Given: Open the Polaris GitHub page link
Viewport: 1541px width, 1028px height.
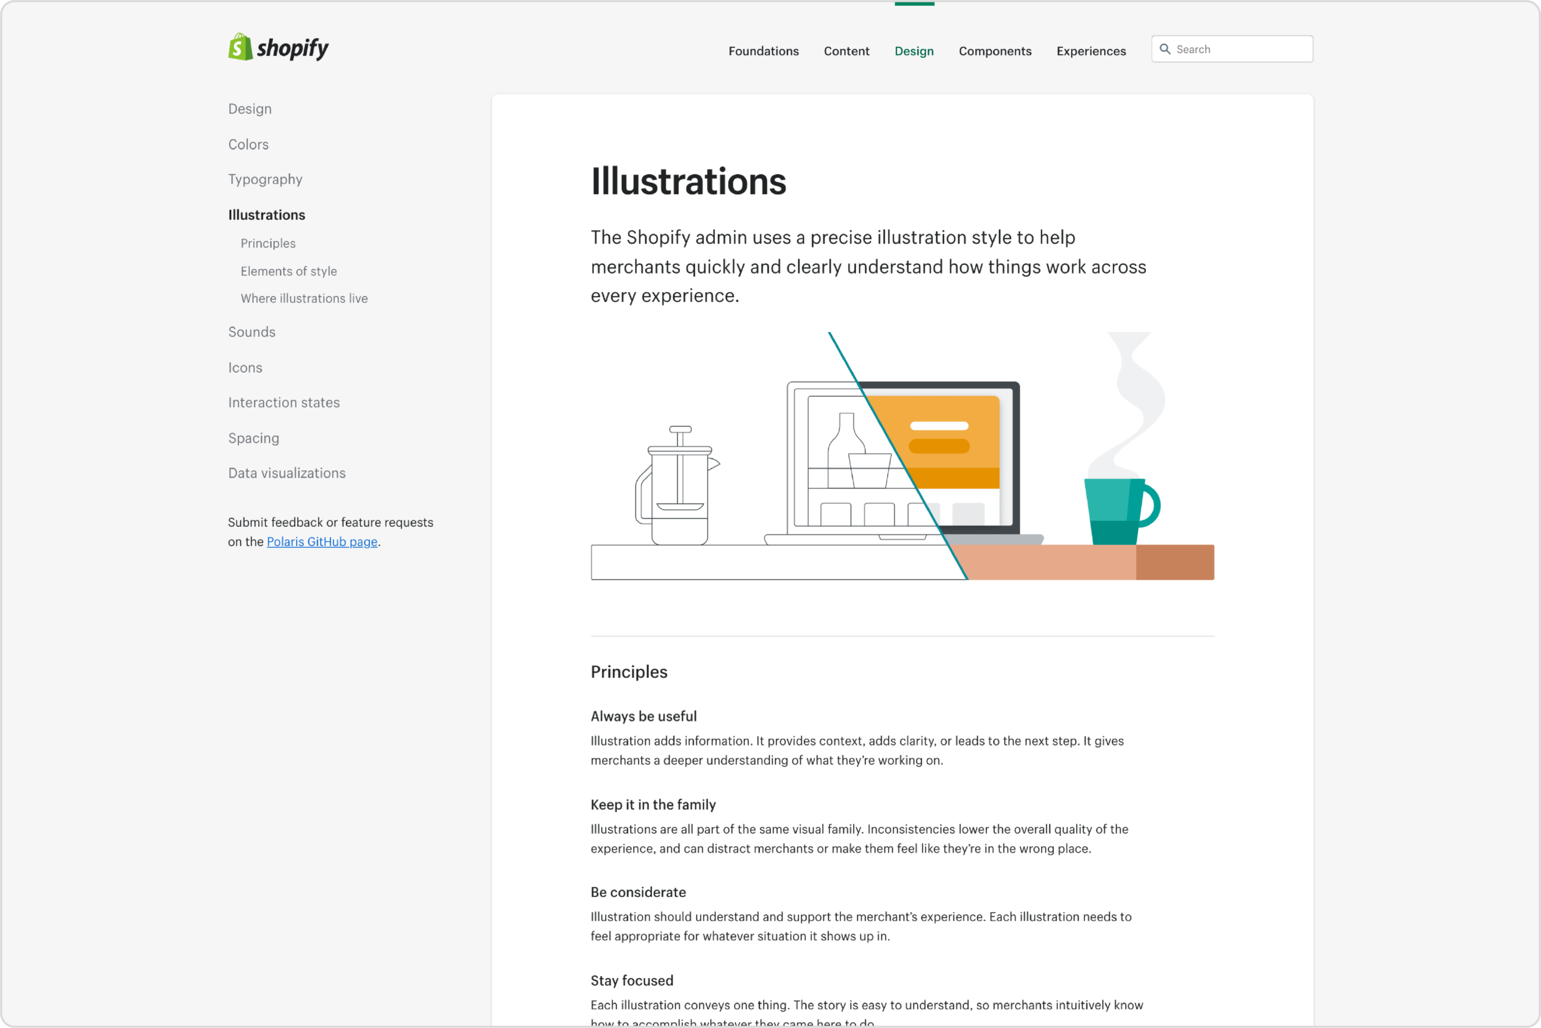Looking at the screenshot, I should (x=321, y=542).
